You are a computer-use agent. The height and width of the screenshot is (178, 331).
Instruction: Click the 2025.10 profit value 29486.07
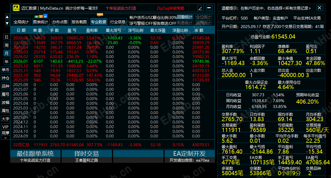[x=75, y=75]
